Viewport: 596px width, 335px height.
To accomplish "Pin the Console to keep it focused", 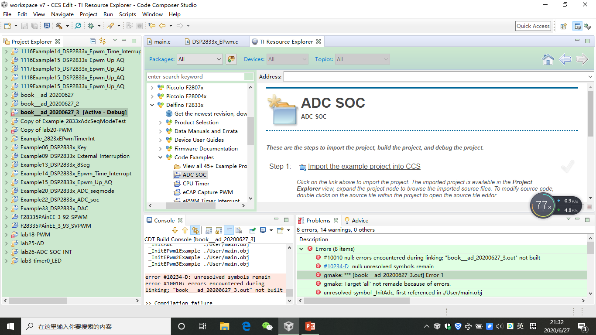I will [x=253, y=230].
